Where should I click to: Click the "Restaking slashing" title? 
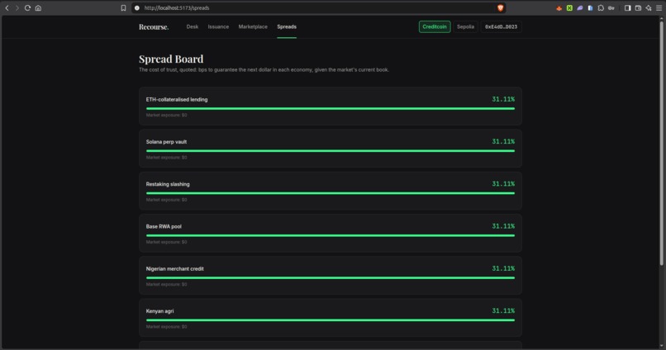pyautogui.click(x=168, y=184)
